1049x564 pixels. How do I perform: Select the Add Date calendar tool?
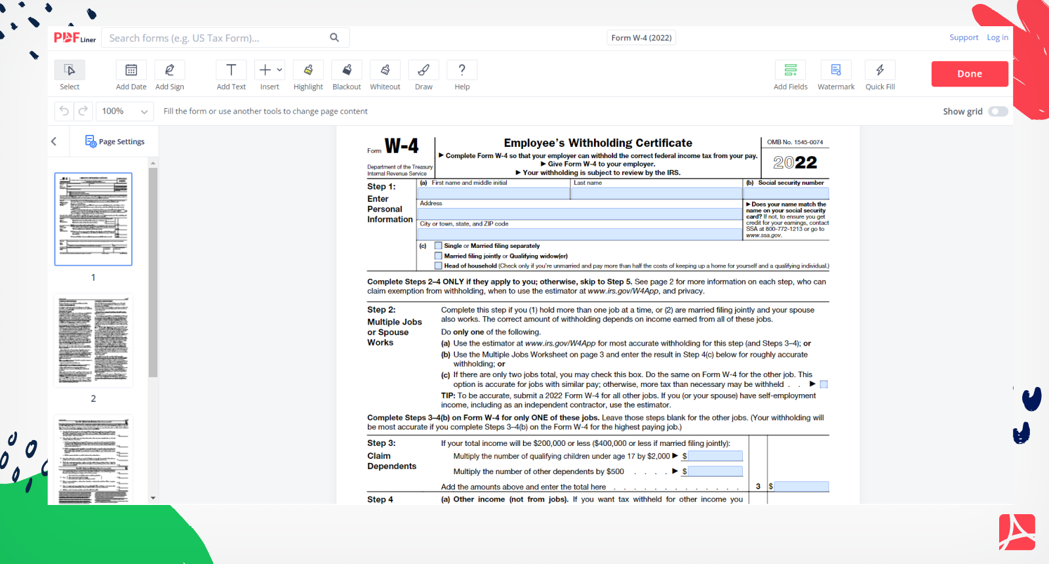point(131,70)
